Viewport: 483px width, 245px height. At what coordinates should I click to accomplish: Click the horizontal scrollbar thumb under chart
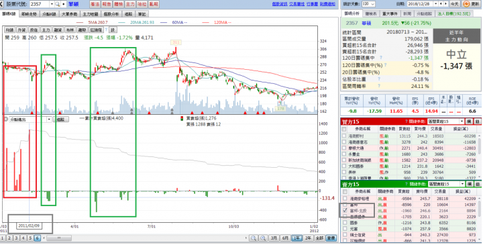59,238
